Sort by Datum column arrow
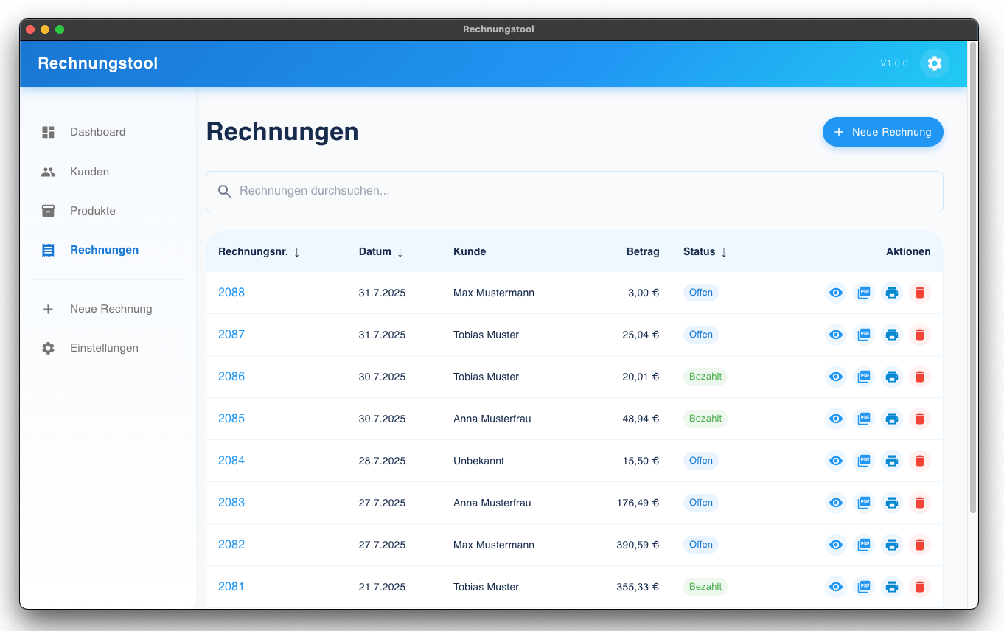Image resolution: width=1004 pixels, height=631 pixels. [x=400, y=252]
